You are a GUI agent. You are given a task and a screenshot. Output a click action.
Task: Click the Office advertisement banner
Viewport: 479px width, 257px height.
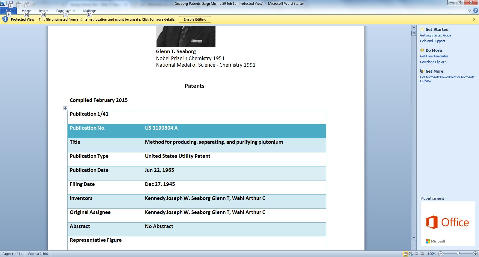[448, 224]
